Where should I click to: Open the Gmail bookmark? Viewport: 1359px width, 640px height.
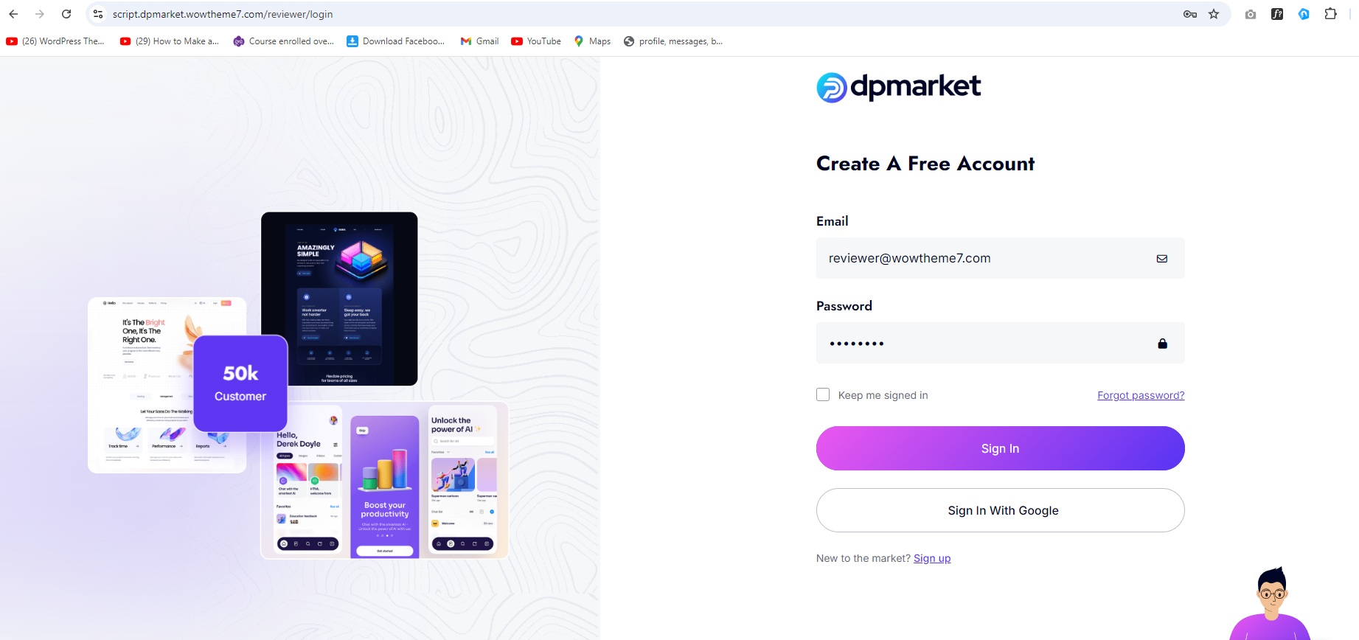(479, 41)
